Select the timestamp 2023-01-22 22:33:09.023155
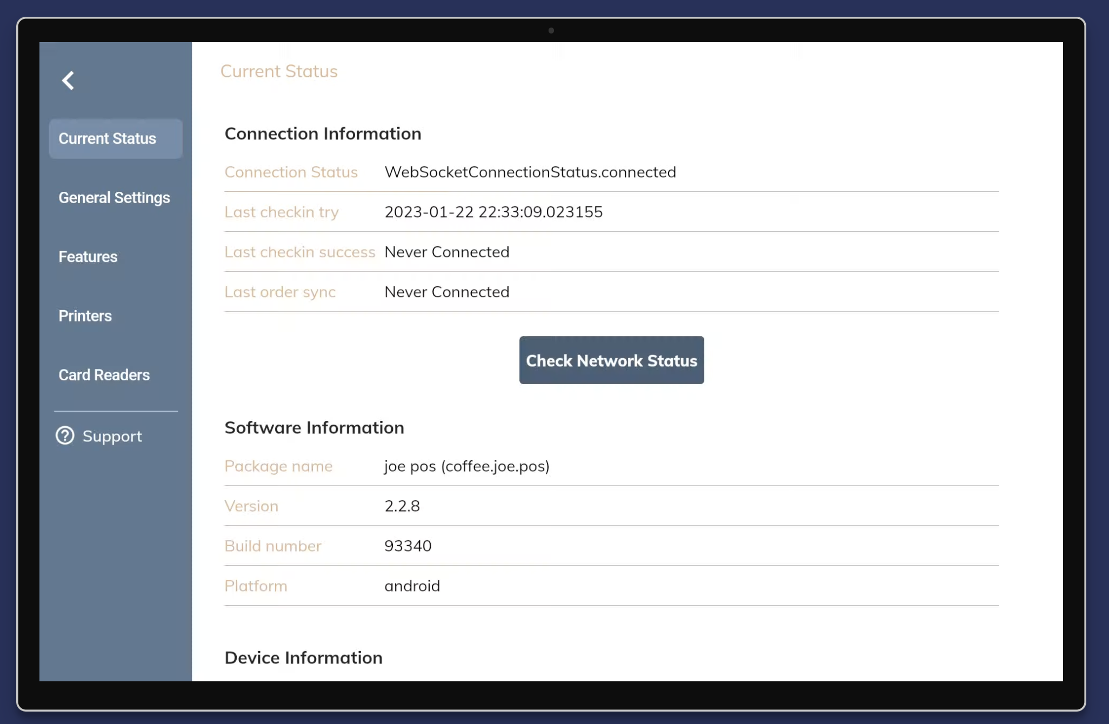Viewport: 1109px width, 724px height. 493,212
